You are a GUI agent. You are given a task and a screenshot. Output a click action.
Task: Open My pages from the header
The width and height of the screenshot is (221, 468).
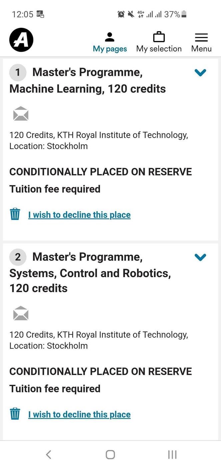[x=110, y=42]
